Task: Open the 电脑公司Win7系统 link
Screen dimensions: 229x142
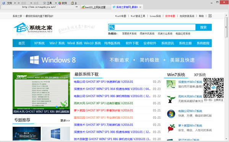Action: (190, 111)
